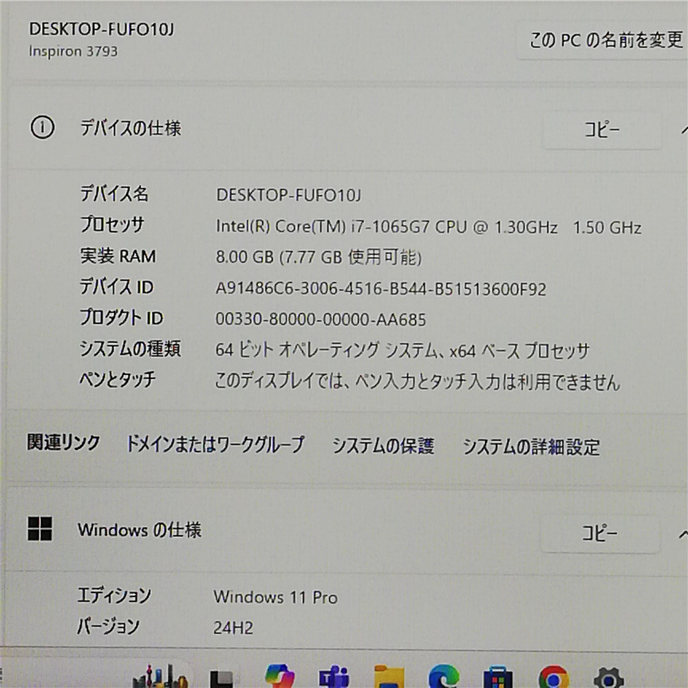This screenshot has height=688, width=688.
Task: Click the Windows の仕様 section heading
Action: [140, 530]
